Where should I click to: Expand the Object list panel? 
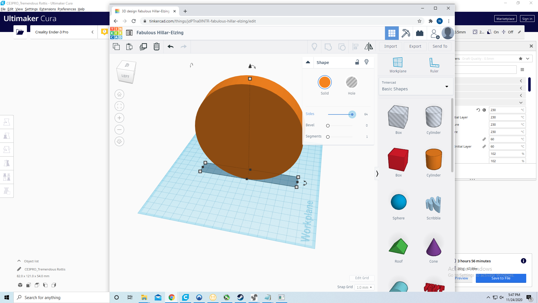(19, 260)
